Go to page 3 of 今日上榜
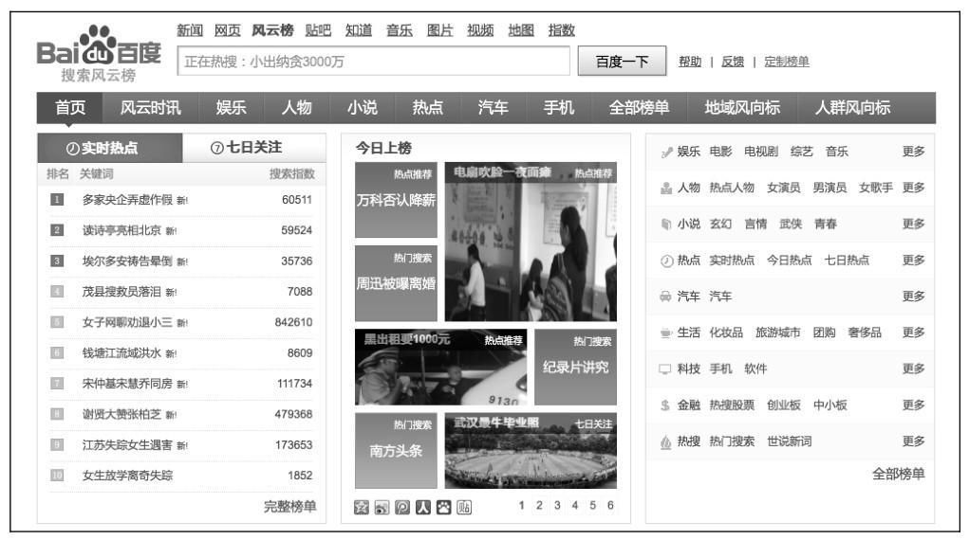Image resolution: width=969 pixels, height=540 pixels. (x=557, y=506)
